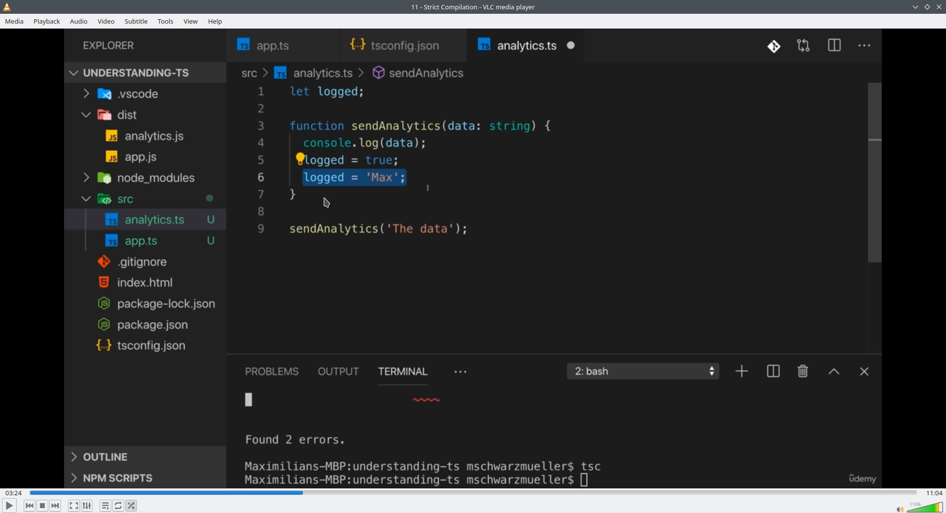Select the TERMINAL panel tab
The height and width of the screenshot is (513, 946).
[403, 372]
